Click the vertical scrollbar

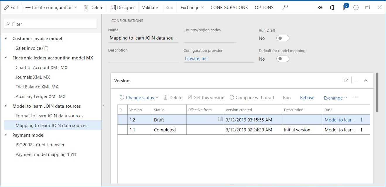378,92
